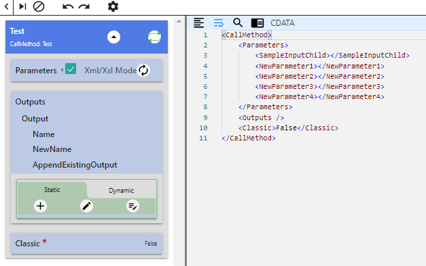The width and height of the screenshot is (426, 266).
Task: Toggle word wrap icon in editor
Action: [218, 23]
